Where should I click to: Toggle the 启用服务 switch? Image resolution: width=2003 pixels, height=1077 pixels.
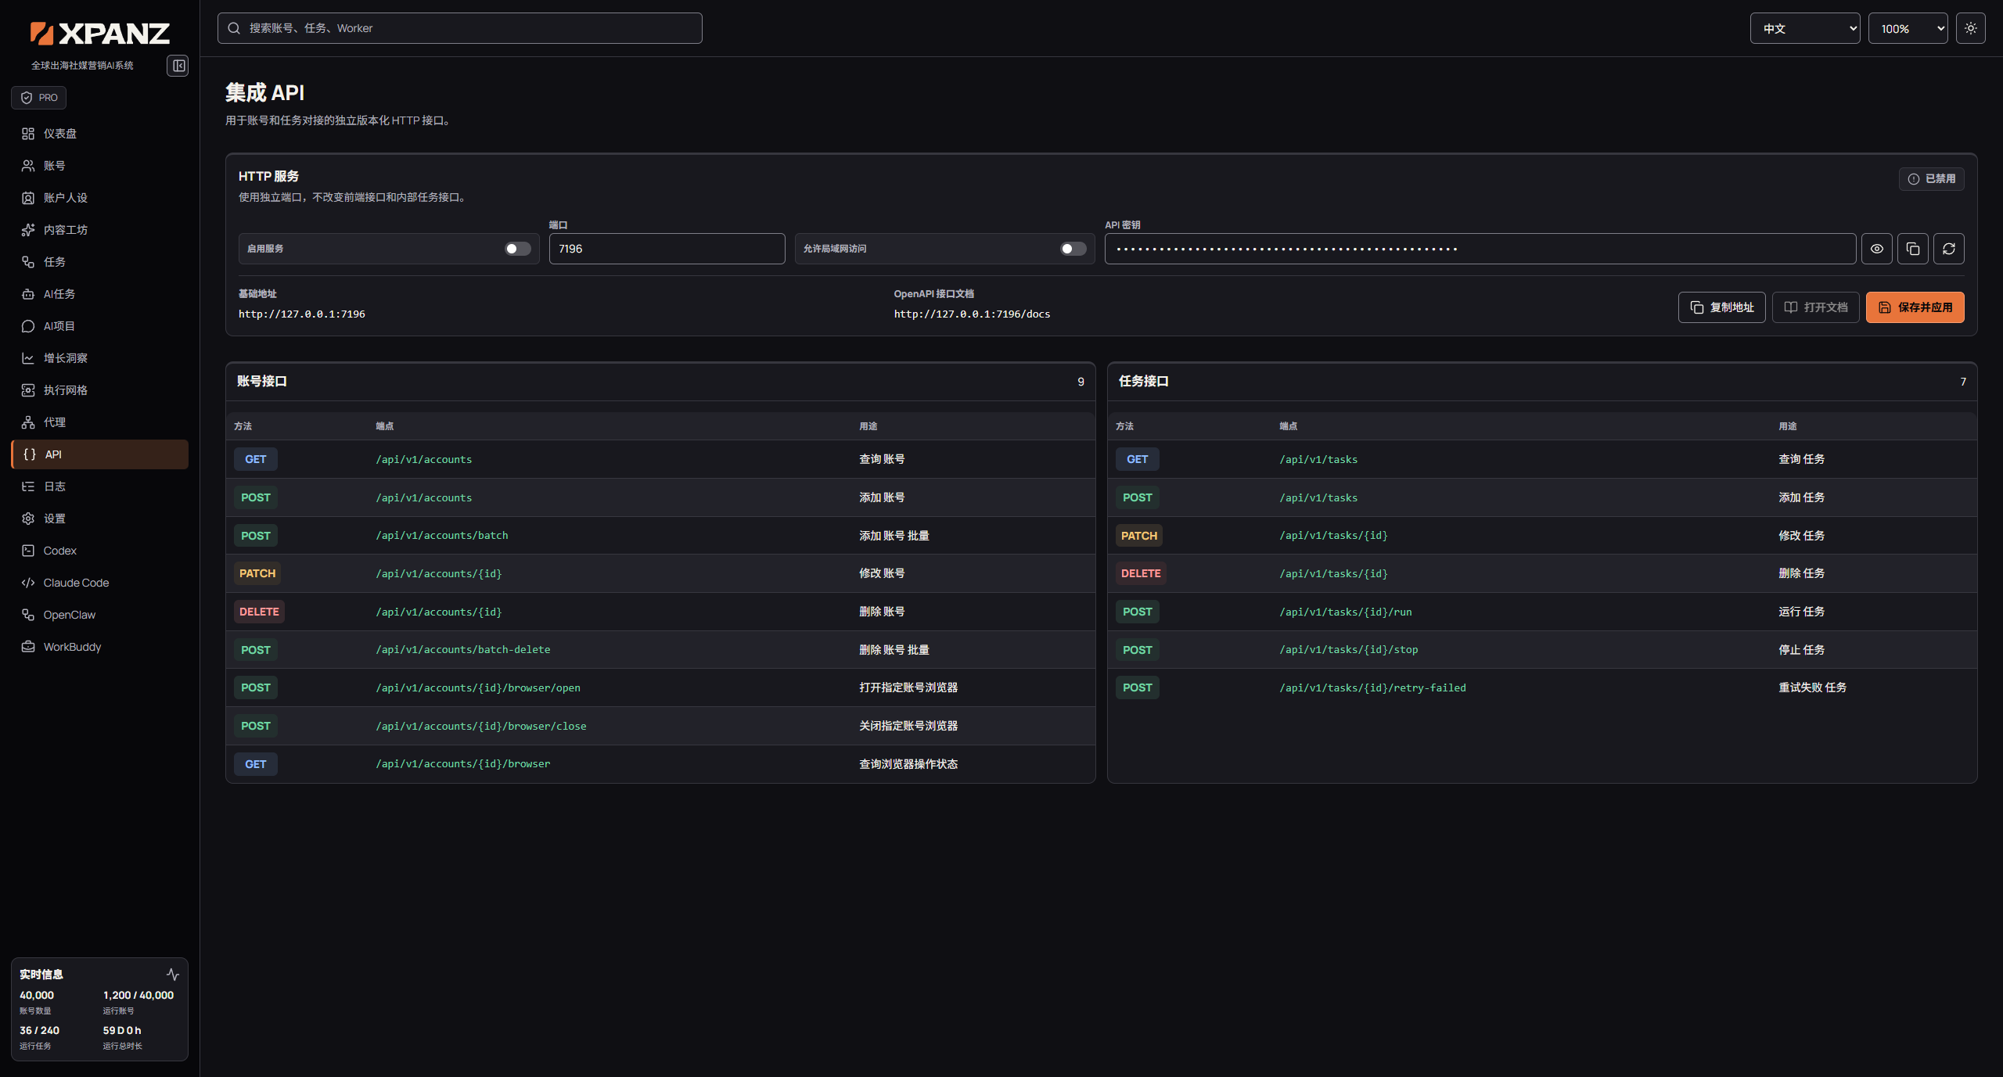(518, 249)
